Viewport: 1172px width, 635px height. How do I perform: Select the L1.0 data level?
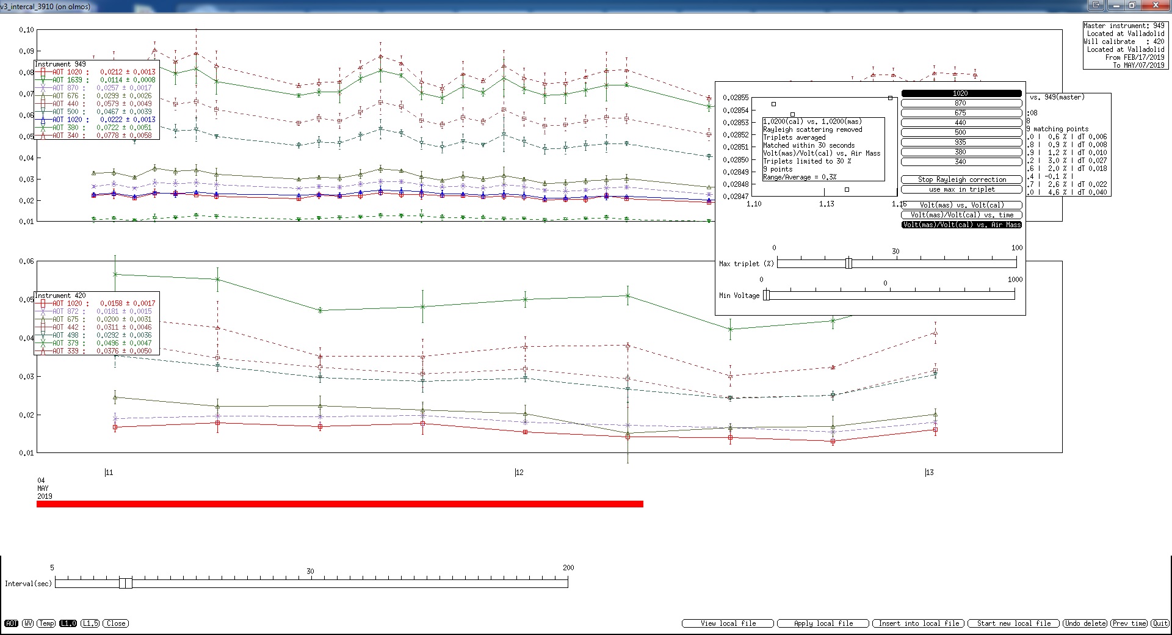[x=68, y=623]
